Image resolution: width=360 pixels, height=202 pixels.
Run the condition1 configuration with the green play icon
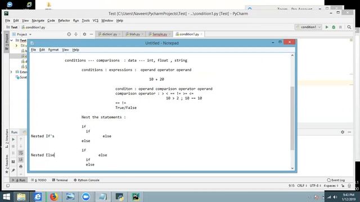click(327, 27)
